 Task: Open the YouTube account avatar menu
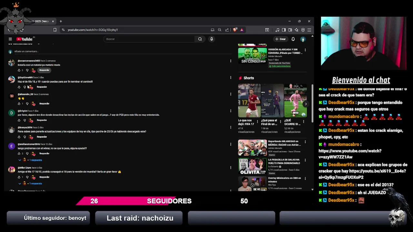303,39
